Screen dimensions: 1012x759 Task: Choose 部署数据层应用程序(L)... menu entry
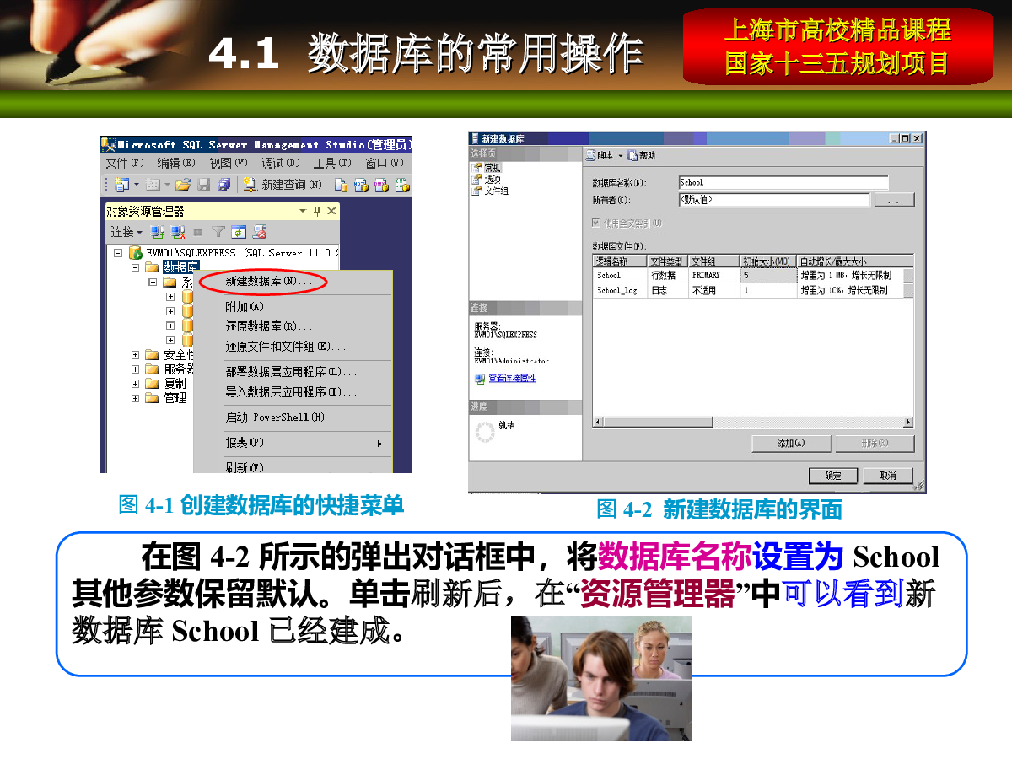click(293, 372)
